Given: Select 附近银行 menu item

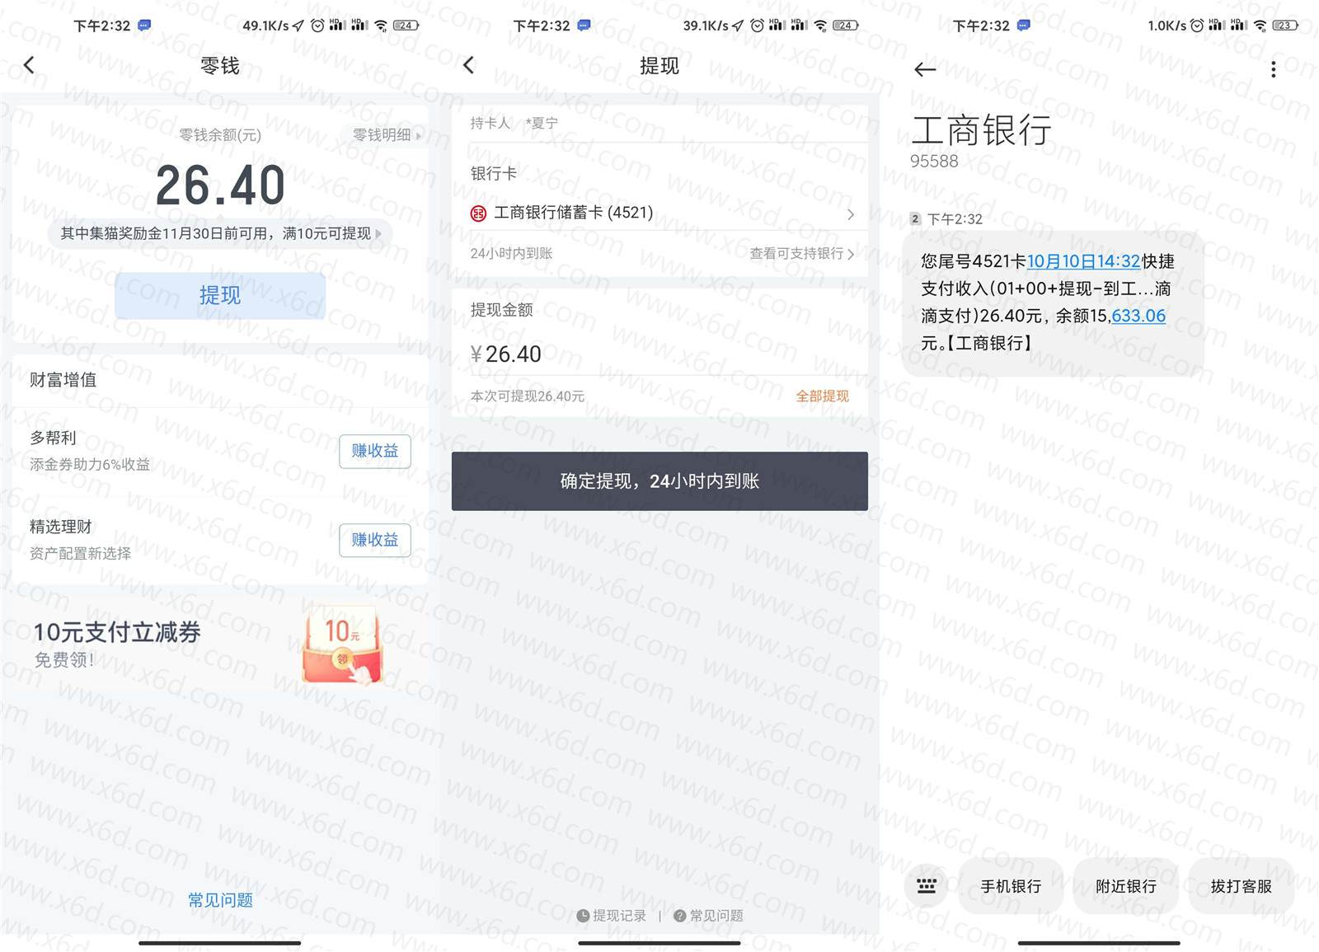Looking at the screenshot, I should click(x=1125, y=886).
